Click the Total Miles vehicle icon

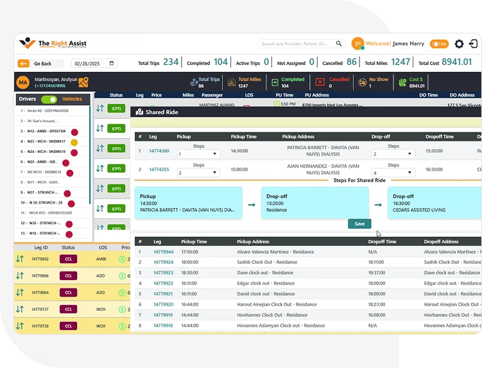click(x=232, y=82)
